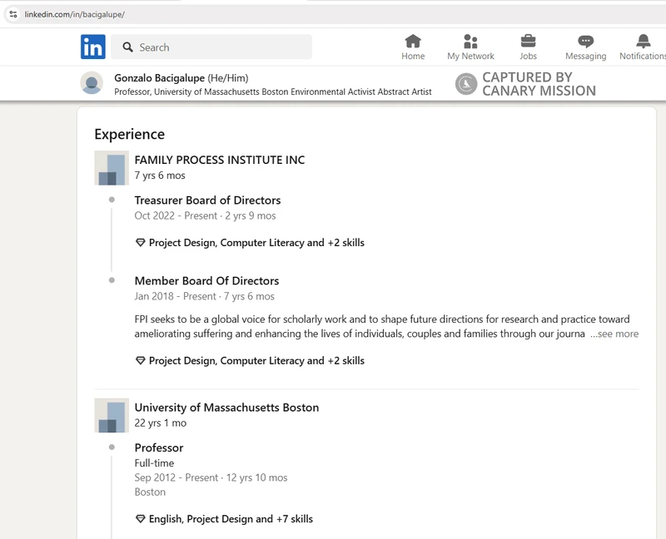This screenshot has height=539, width=666.
Task: Click the site info icon beside URL
Action: tap(13, 14)
